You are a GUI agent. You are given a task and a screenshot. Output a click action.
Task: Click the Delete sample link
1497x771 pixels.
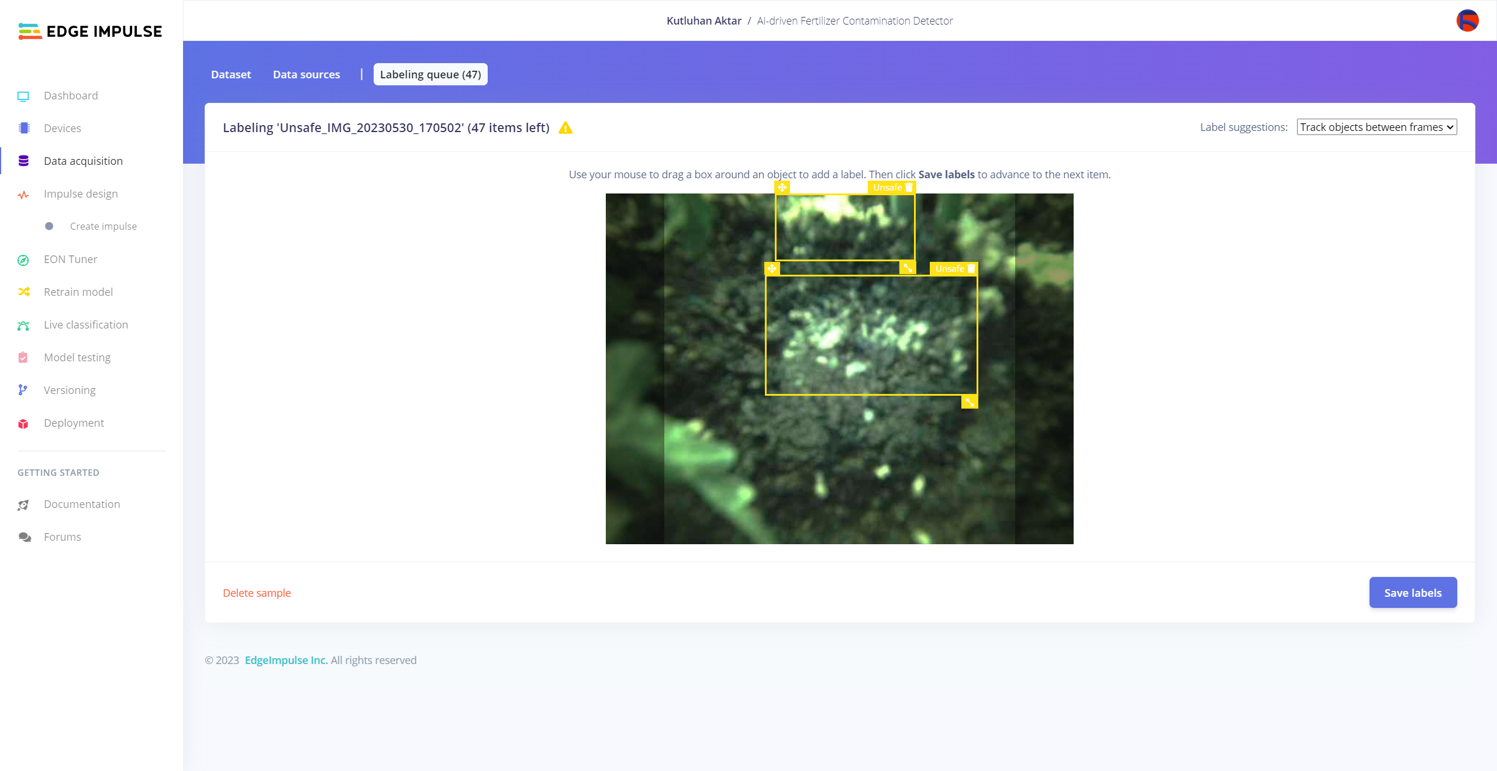(x=257, y=593)
